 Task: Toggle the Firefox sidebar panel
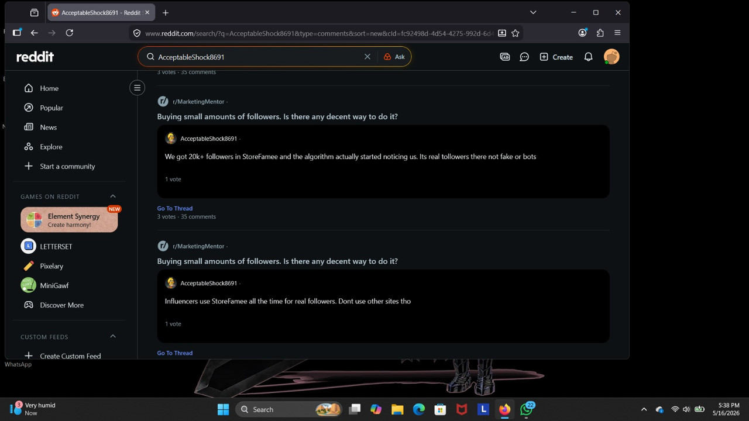click(x=16, y=33)
